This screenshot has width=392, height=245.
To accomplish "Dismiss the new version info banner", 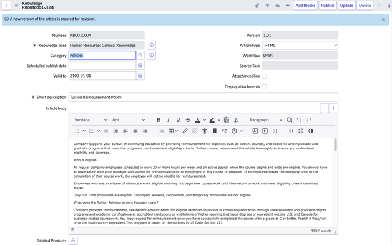I will (383, 19).
